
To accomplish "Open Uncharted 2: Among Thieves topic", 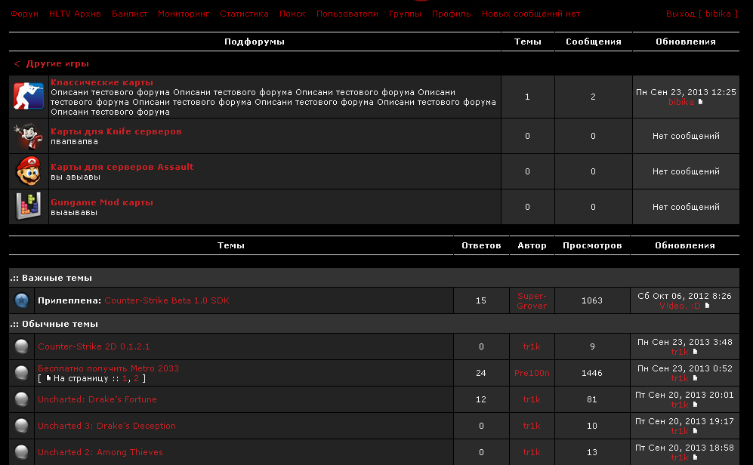I will pos(100,452).
